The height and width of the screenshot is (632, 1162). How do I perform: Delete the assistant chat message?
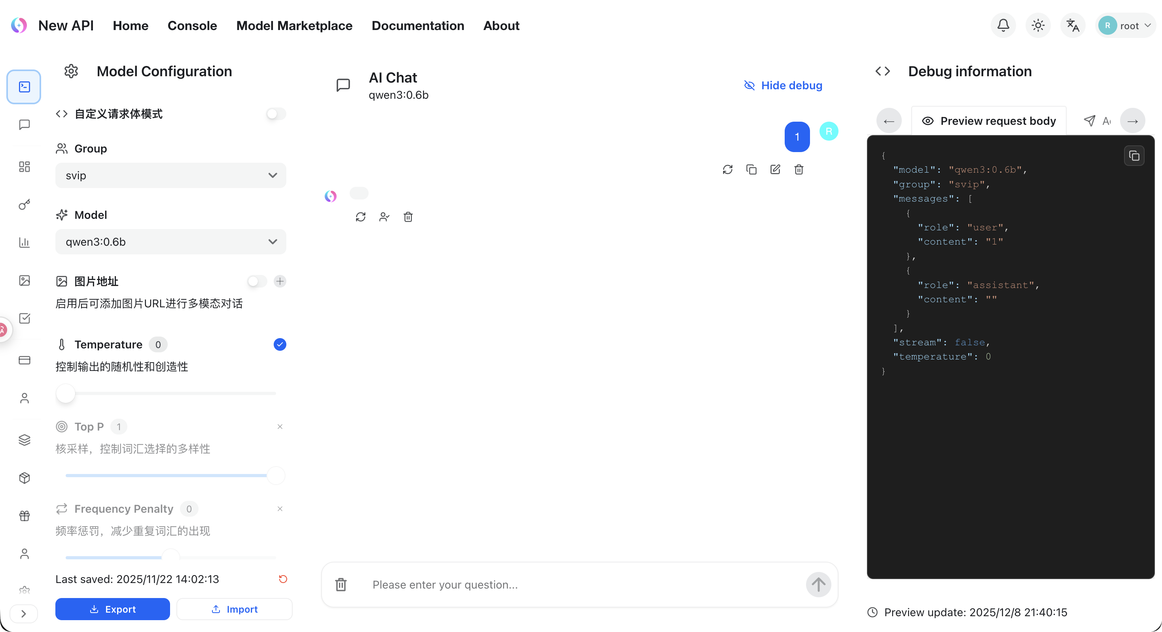(x=408, y=217)
